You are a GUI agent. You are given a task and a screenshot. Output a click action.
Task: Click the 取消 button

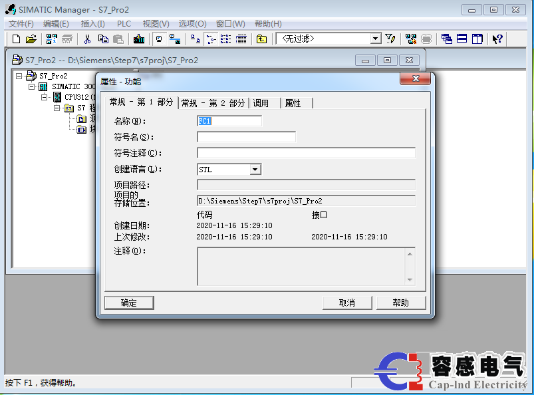coord(347,303)
